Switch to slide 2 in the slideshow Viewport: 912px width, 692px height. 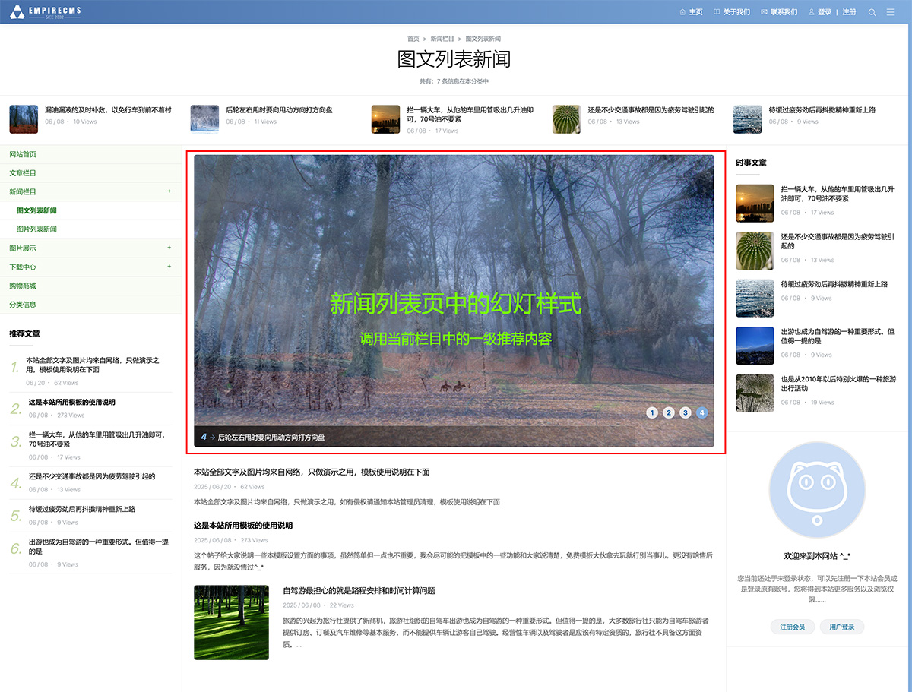pyautogui.click(x=669, y=412)
